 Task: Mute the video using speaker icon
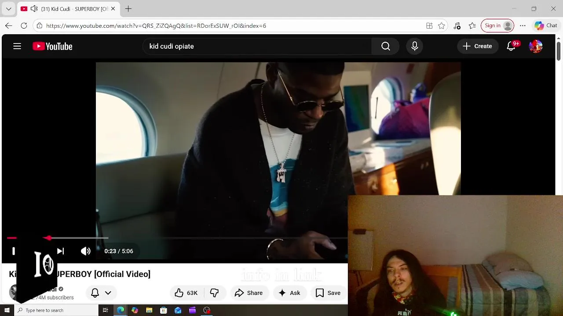(85, 251)
